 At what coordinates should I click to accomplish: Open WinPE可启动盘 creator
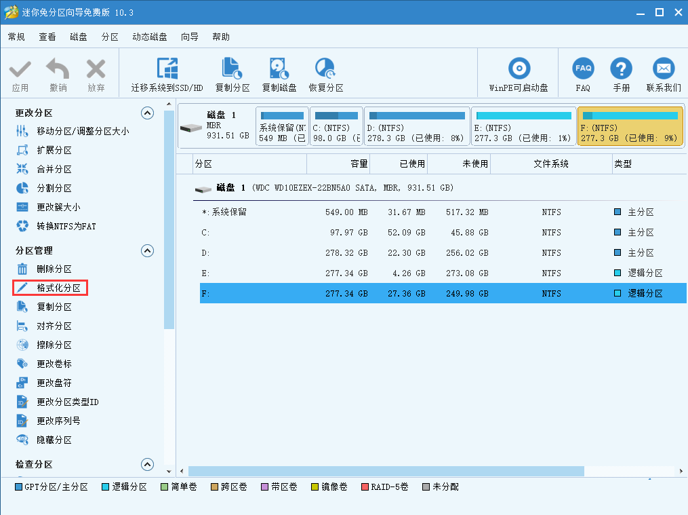tap(519, 75)
